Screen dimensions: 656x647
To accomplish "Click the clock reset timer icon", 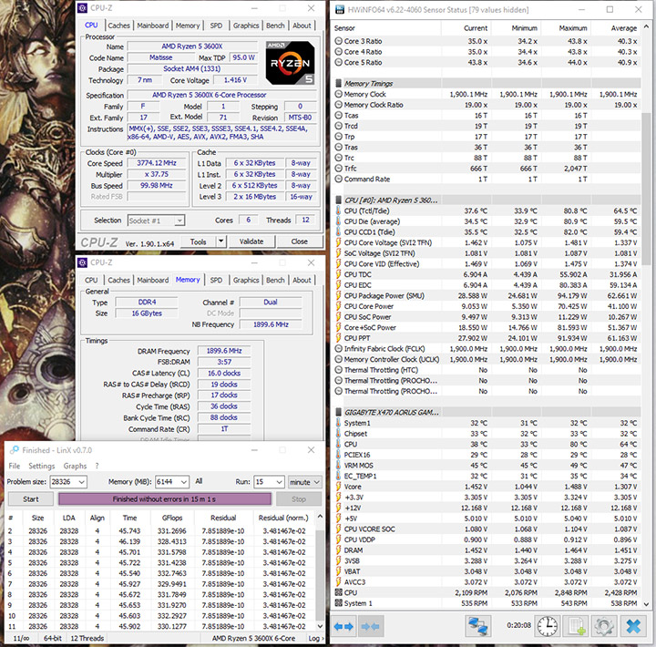I will 548,627.
